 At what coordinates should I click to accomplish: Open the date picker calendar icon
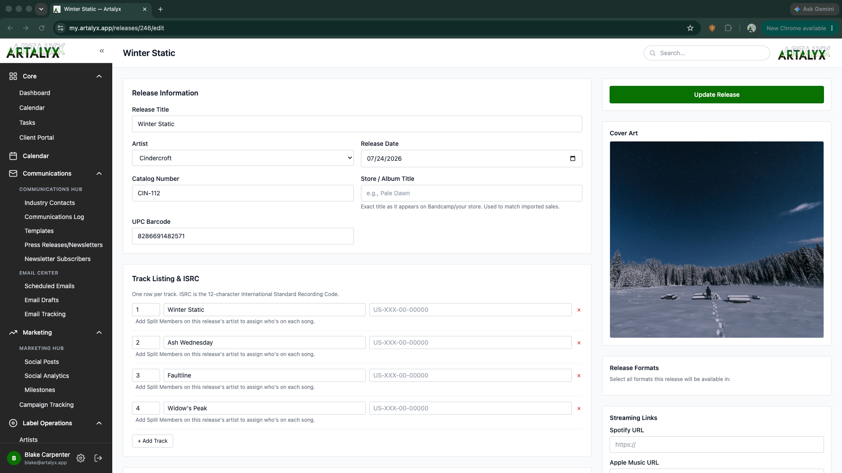(x=573, y=159)
